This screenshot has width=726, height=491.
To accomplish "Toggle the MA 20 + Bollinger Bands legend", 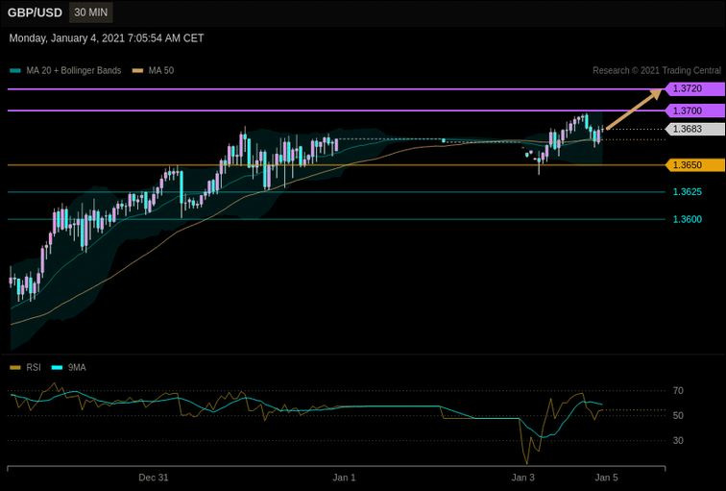I will [x=65, y=70].
